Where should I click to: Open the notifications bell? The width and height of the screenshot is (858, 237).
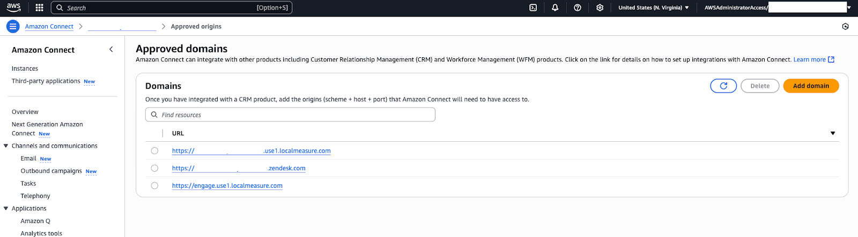pos(555,7)
